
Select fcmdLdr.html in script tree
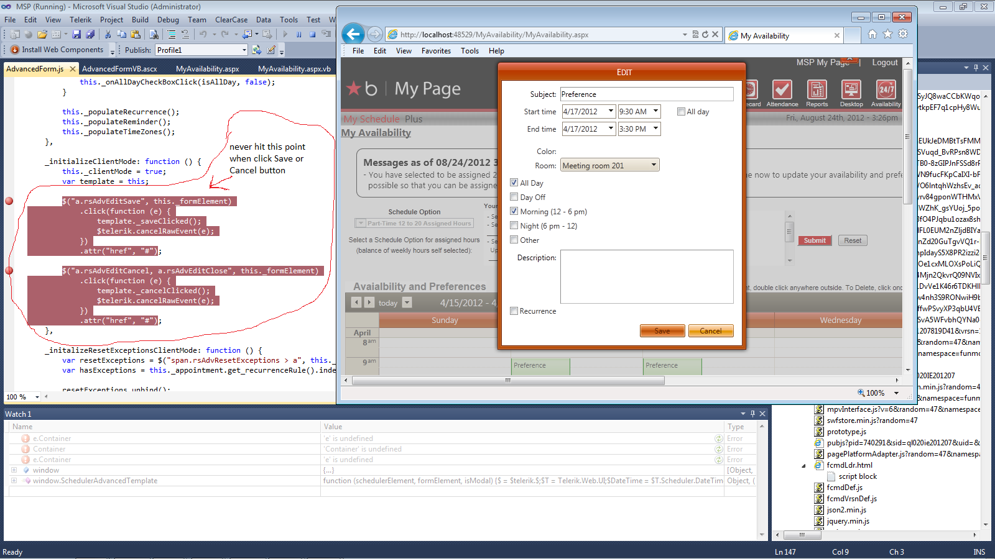pyautogui.click(x=849, y=465)
